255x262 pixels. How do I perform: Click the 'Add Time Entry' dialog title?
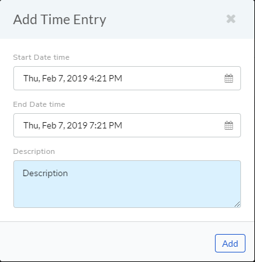click(x=60, y=20)
